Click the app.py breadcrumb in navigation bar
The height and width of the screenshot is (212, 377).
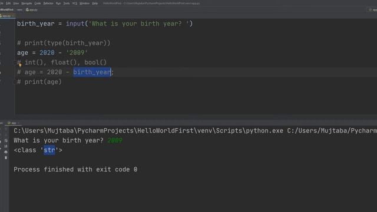(32, 10)
